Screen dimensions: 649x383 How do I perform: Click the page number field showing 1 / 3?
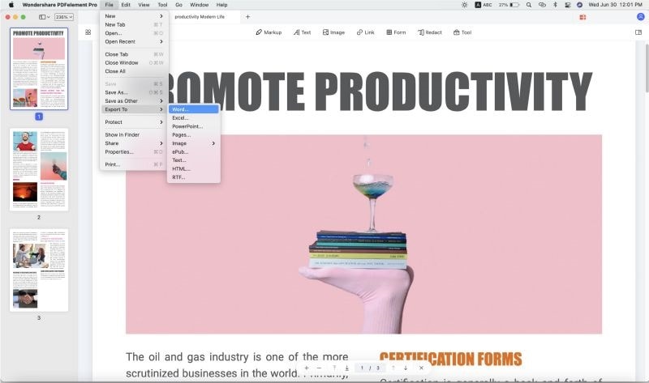pyautogui.click(x=370, y=368)
